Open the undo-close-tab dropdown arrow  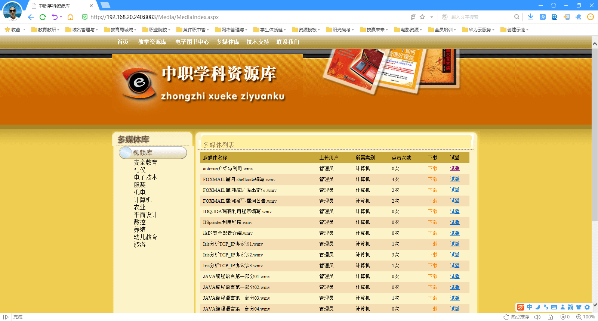[61, 17]
